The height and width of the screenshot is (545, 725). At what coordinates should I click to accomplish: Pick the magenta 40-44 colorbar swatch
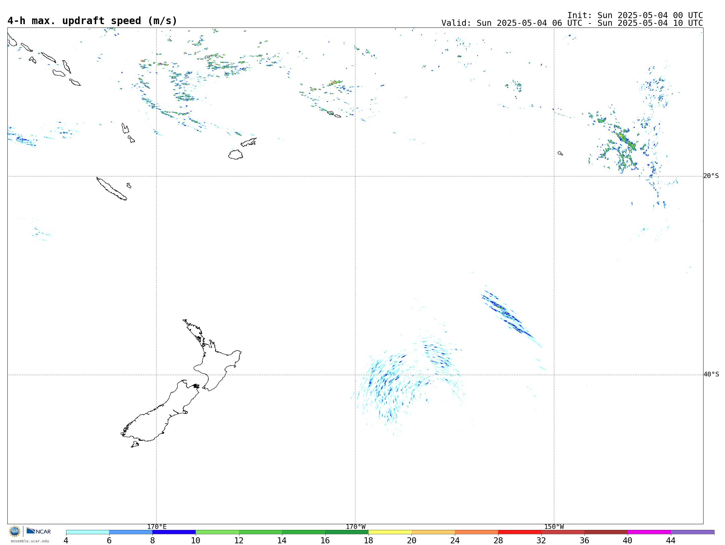pyautogui.click(x=649, y=532)
